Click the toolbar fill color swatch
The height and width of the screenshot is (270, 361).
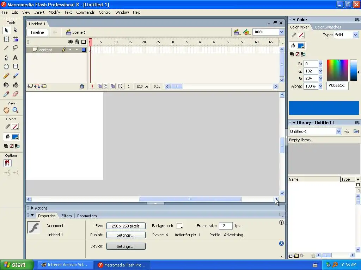pyautogui.click(x=15, y=137)
